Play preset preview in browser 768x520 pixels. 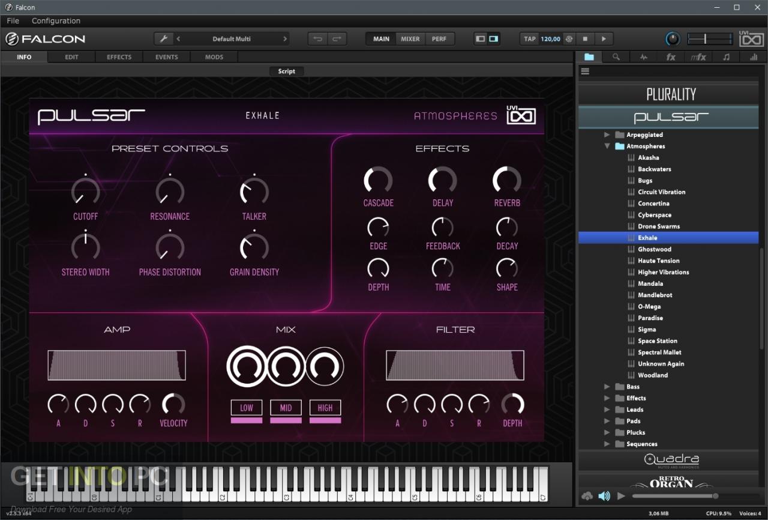621,496
